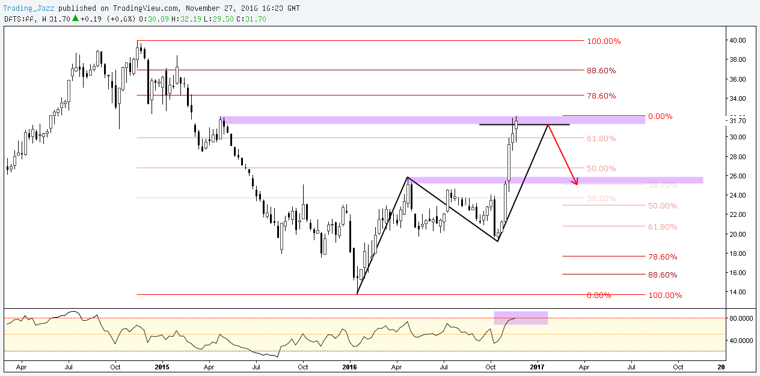Select the red 88.60% label near 37.00

click(601, 70)
